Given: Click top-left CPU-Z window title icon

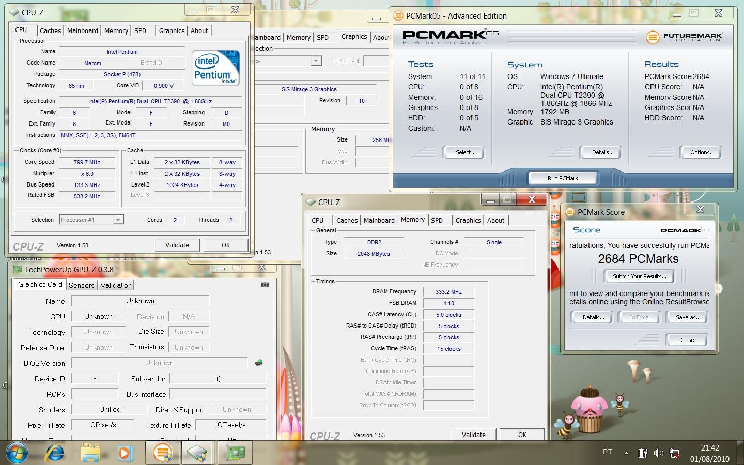Looking at the screenshot, I should pos(14,12).
